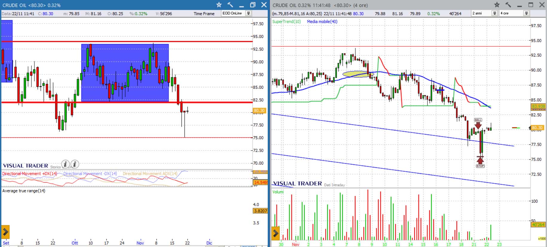This screenshot has width=547, height=247.
Task: Click the favorite star icon in left chart window
Action: [x=219, y=5]
